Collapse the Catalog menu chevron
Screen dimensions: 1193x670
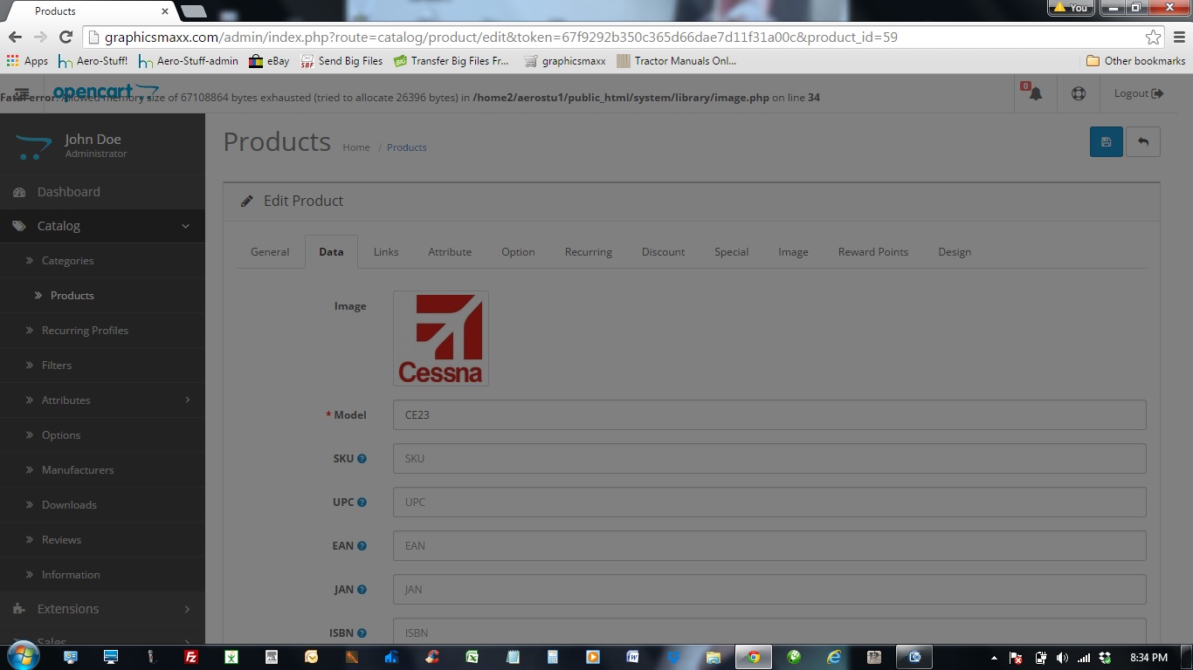point(185,226)
